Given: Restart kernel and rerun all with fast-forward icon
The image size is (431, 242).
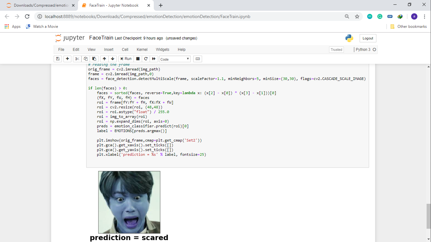Looking at the screenshot, I should pos(154,59).
